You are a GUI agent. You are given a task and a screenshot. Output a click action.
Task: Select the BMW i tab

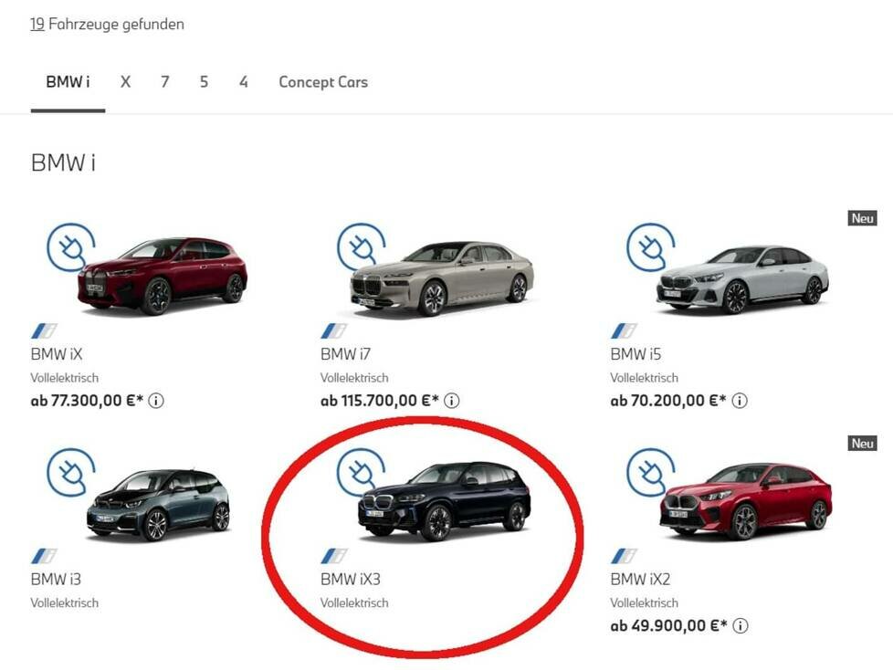(68, 82)
